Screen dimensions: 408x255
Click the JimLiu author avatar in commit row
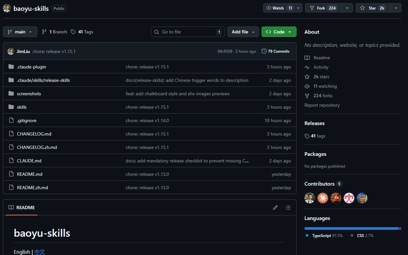tap(11, 51)
